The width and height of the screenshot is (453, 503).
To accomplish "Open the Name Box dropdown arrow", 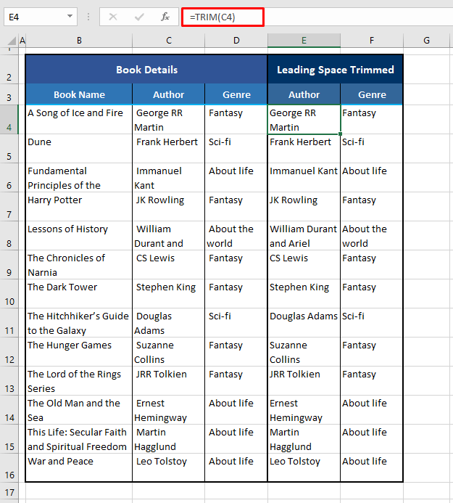I will (70, 16).
